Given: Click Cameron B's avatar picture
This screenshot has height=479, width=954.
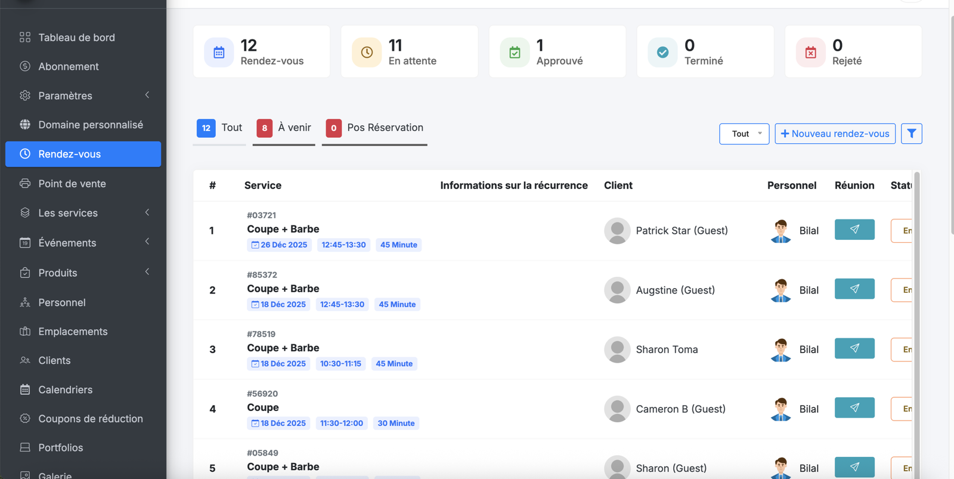Looking at the screenshot, I should pos(617,409).
